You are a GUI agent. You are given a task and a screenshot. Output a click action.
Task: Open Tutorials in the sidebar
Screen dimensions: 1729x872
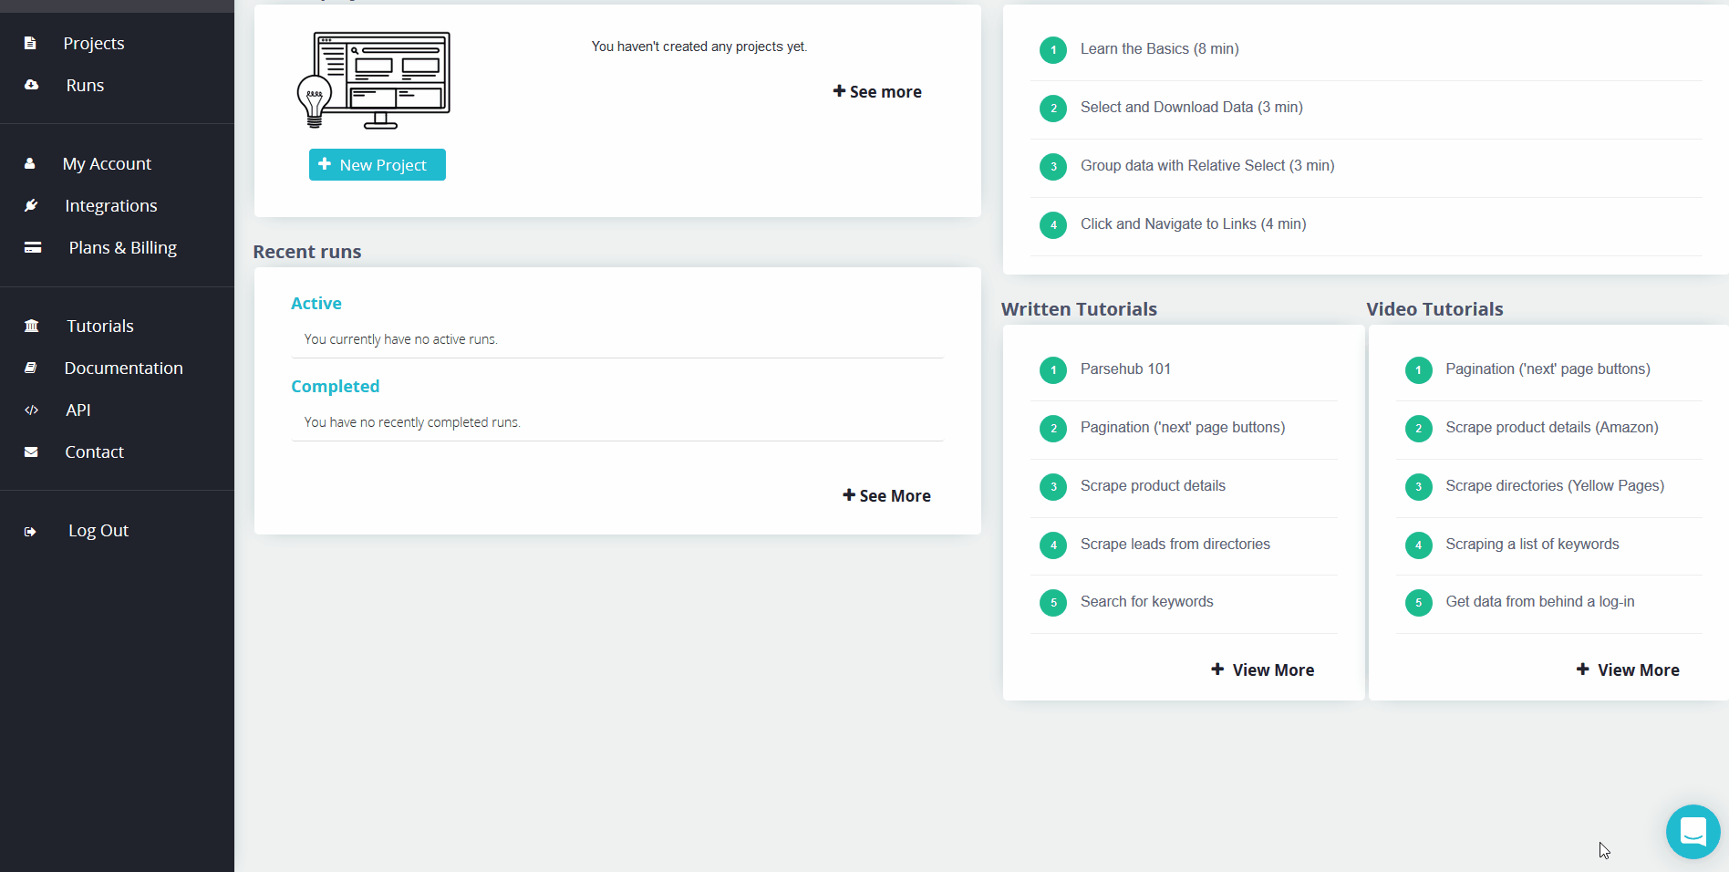coord(100,326)
